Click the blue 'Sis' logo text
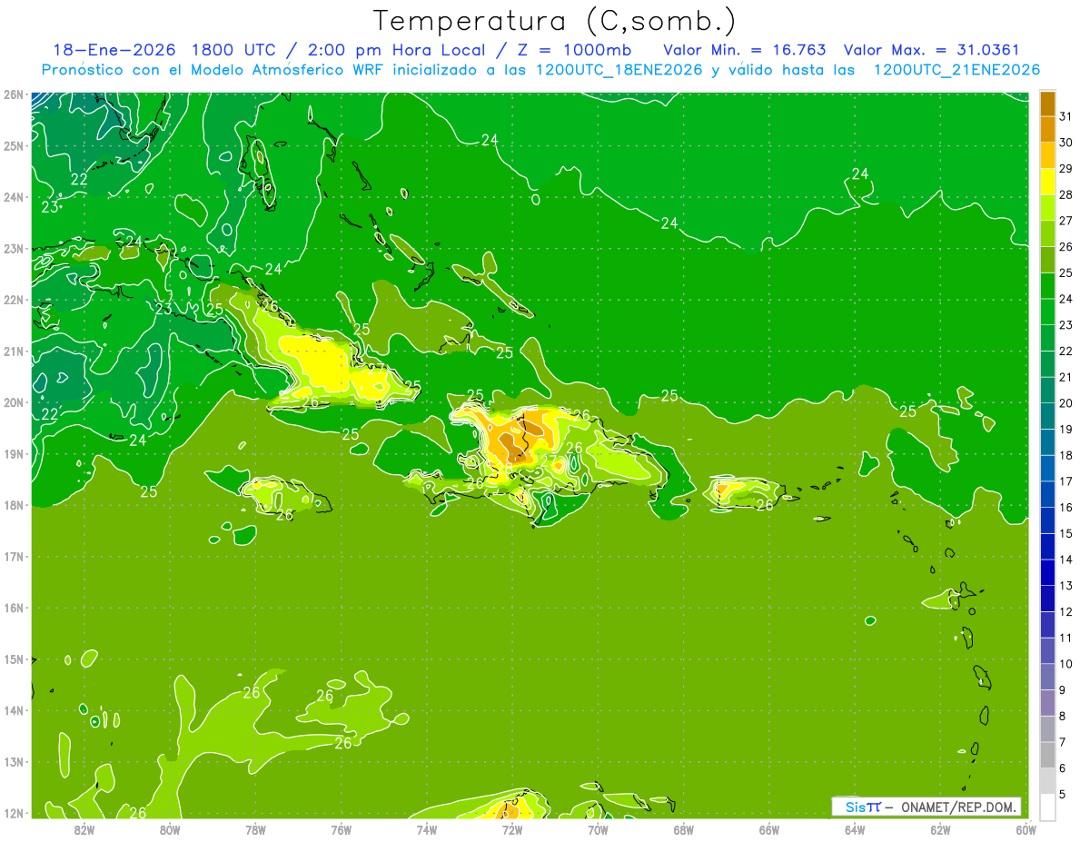The width and height of the screenshot is (1090, 842). [x=856, y=807]
